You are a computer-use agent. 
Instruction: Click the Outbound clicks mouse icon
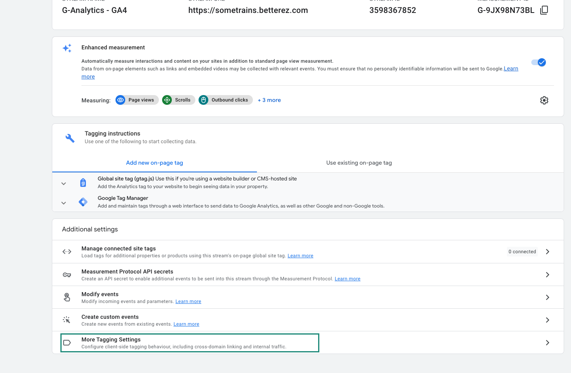click(203, 100)
